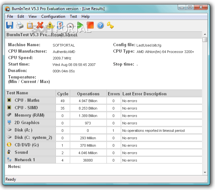Click the 000h 04m 05s duration value
Viewport: 215px width, 190px height.
64,71
